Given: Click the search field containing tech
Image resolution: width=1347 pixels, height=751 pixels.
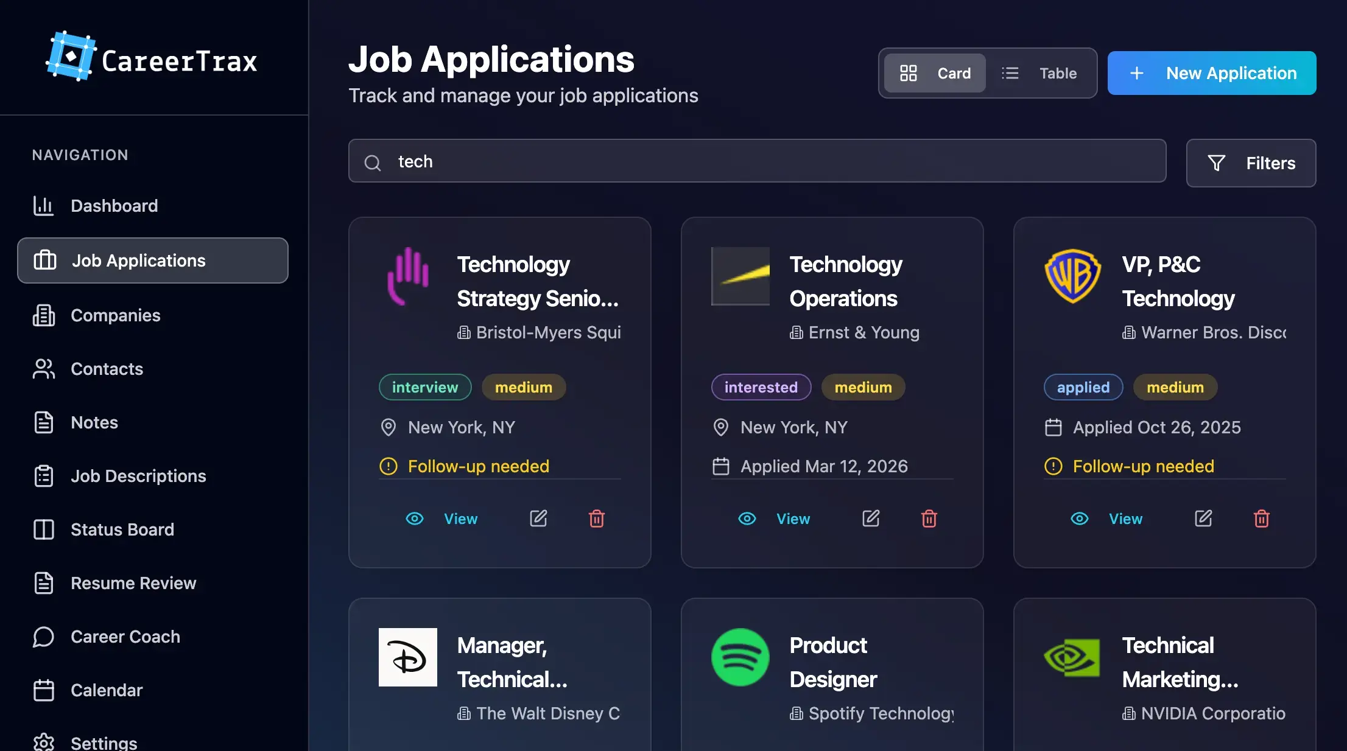Looking at the screenshot, I should click(x=756, y=161).
